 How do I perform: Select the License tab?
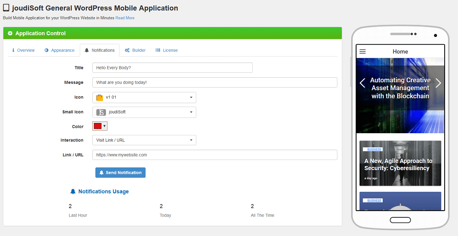point(167,50)
